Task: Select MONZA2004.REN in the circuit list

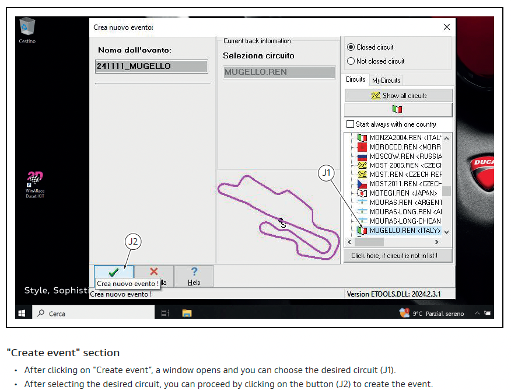Action: coord(405,138)
